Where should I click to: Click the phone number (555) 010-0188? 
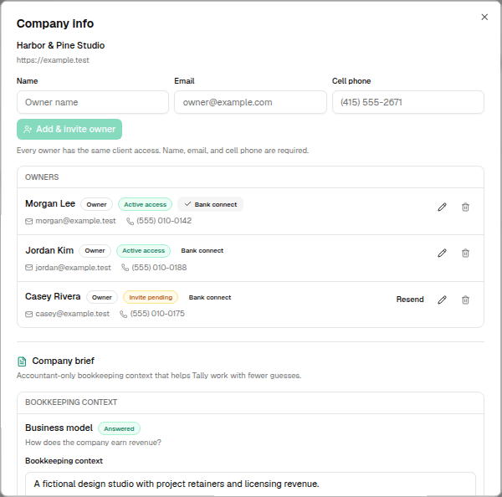pos(159,268)
